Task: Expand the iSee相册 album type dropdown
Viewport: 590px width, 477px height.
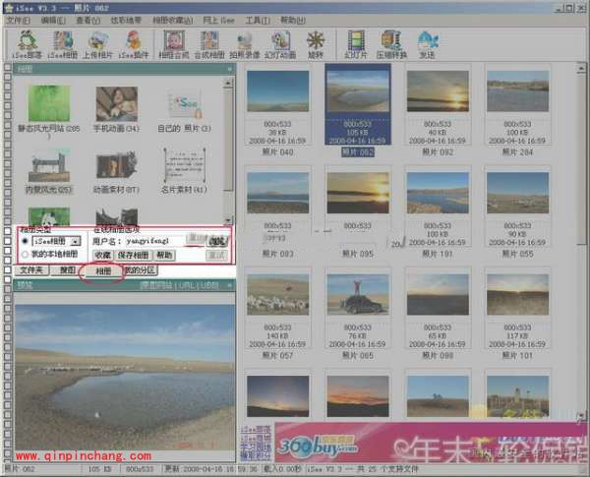Action: coord(76,241)
